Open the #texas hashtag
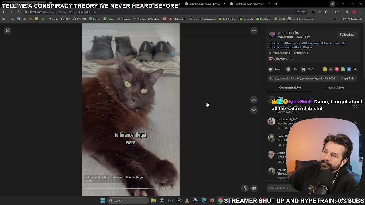Viewport: 365px width, 205px height. point(308,47)
